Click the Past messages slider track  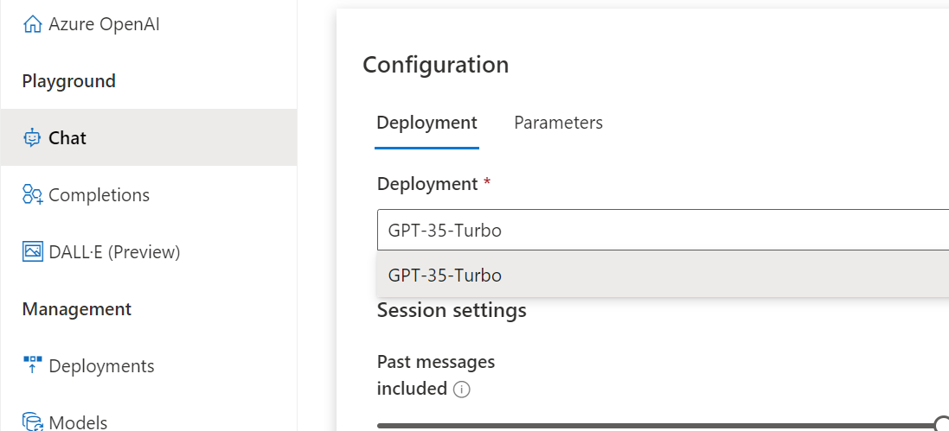[657, 426]
